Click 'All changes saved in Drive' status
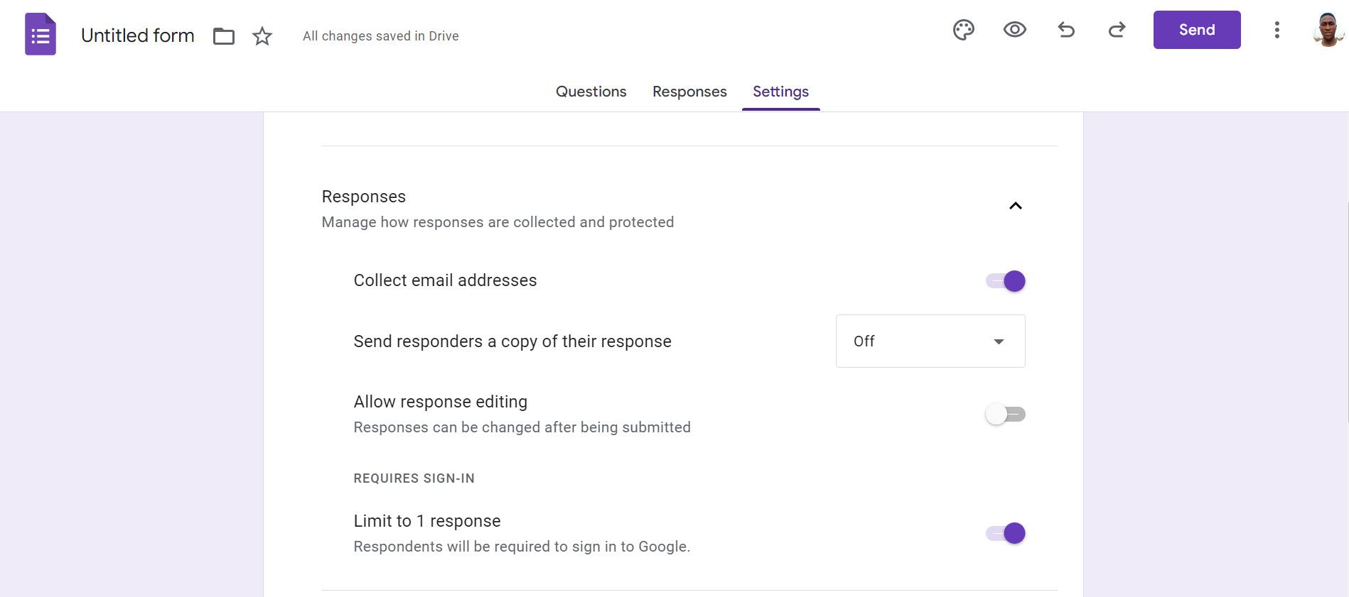 (381, 35)
